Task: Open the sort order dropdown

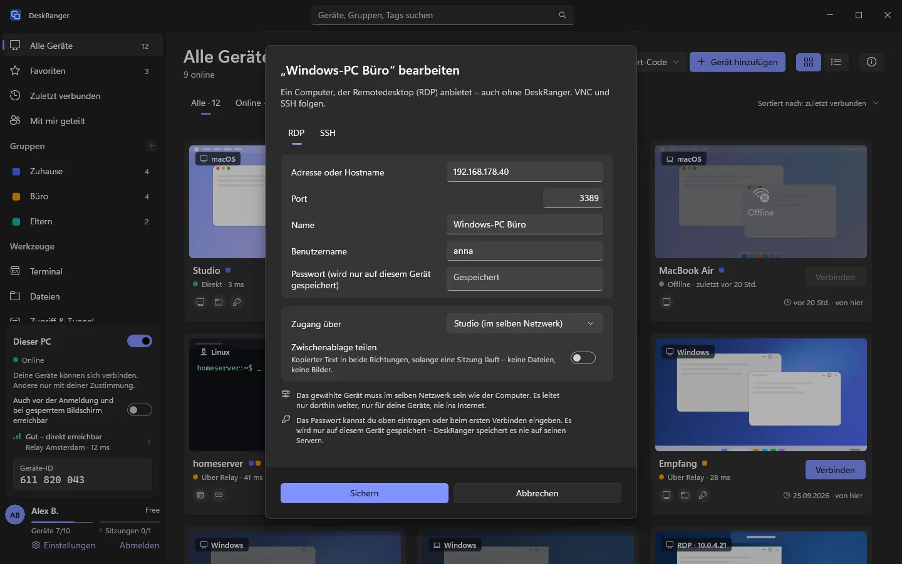Action: coord(818,103)
